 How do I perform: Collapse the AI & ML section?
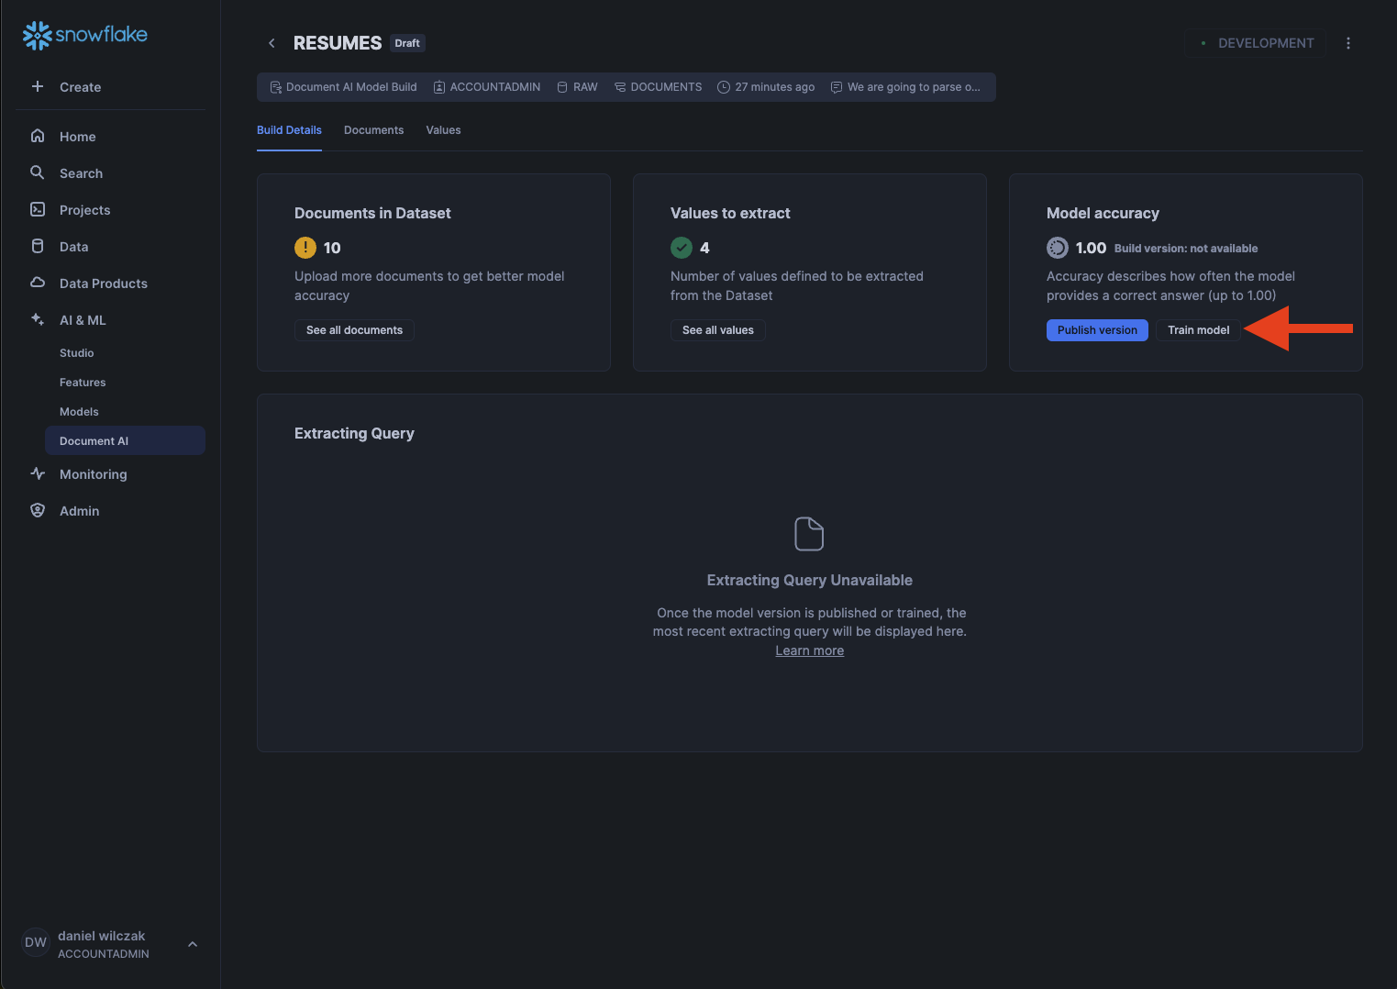click(83, 320)
